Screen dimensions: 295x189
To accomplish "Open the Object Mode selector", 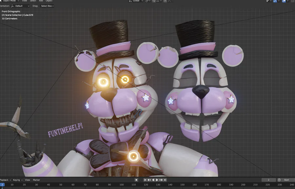I will pos(10,1).
